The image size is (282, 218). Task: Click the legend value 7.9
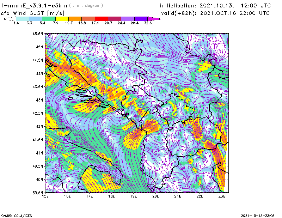pyautogui.click(x=56, y=23)
